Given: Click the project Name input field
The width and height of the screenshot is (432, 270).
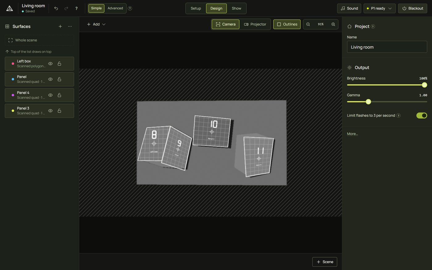Looking at the screenshot, I should click(387, 47).
